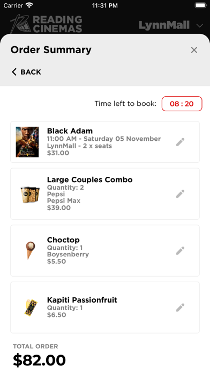Tap the Kapiti Passionfruit item title
Image resolution: width=210 pixels, height=374 pixels.
(82, 300)
